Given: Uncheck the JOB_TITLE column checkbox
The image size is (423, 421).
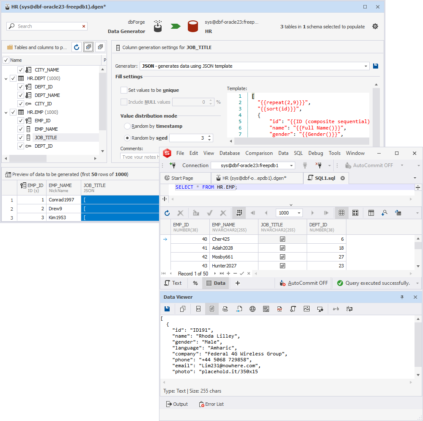Looking at the screenshot, I should tap(21, 138).
